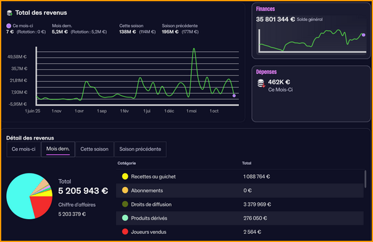Click the Total column header

tap(246, 163)
